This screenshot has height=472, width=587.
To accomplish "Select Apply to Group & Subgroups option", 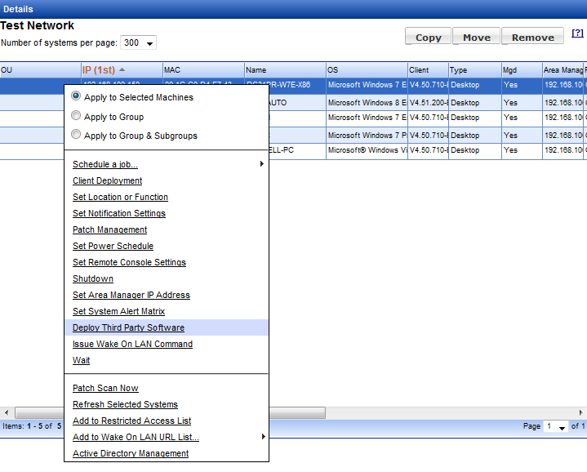I will [x=77, y=135].
